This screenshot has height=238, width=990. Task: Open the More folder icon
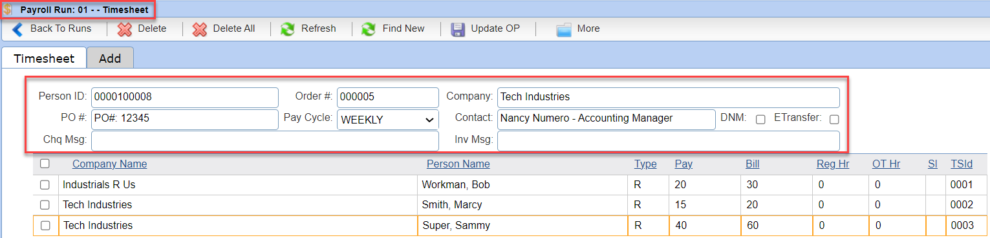pyautogui.click(x=564, y=29)
